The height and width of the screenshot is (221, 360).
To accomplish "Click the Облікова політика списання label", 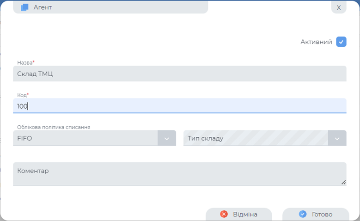I will point(54,127).
